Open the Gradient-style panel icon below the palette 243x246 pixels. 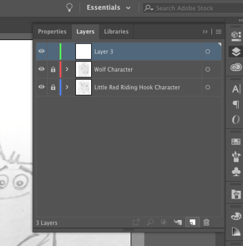pos(236,231)
